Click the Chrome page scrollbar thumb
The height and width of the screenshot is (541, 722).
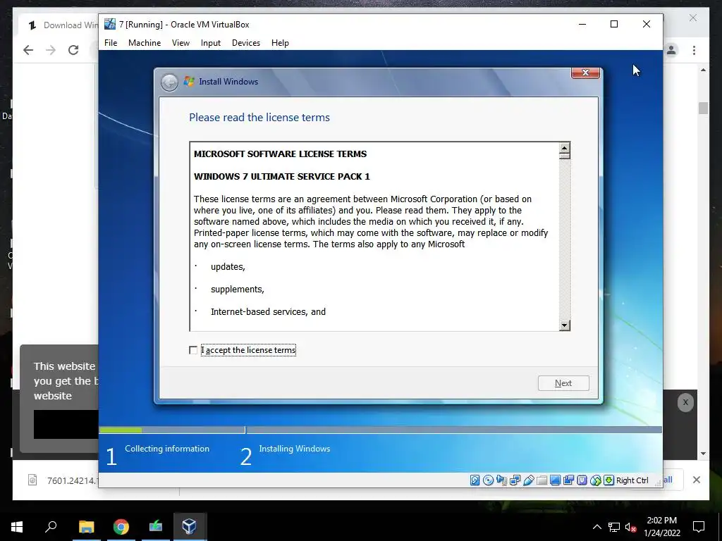703,108
